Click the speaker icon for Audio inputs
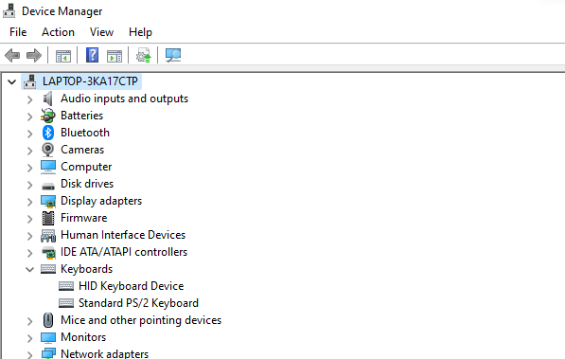Viewport: 565px width, 359px height. click(x=48, y=99)
